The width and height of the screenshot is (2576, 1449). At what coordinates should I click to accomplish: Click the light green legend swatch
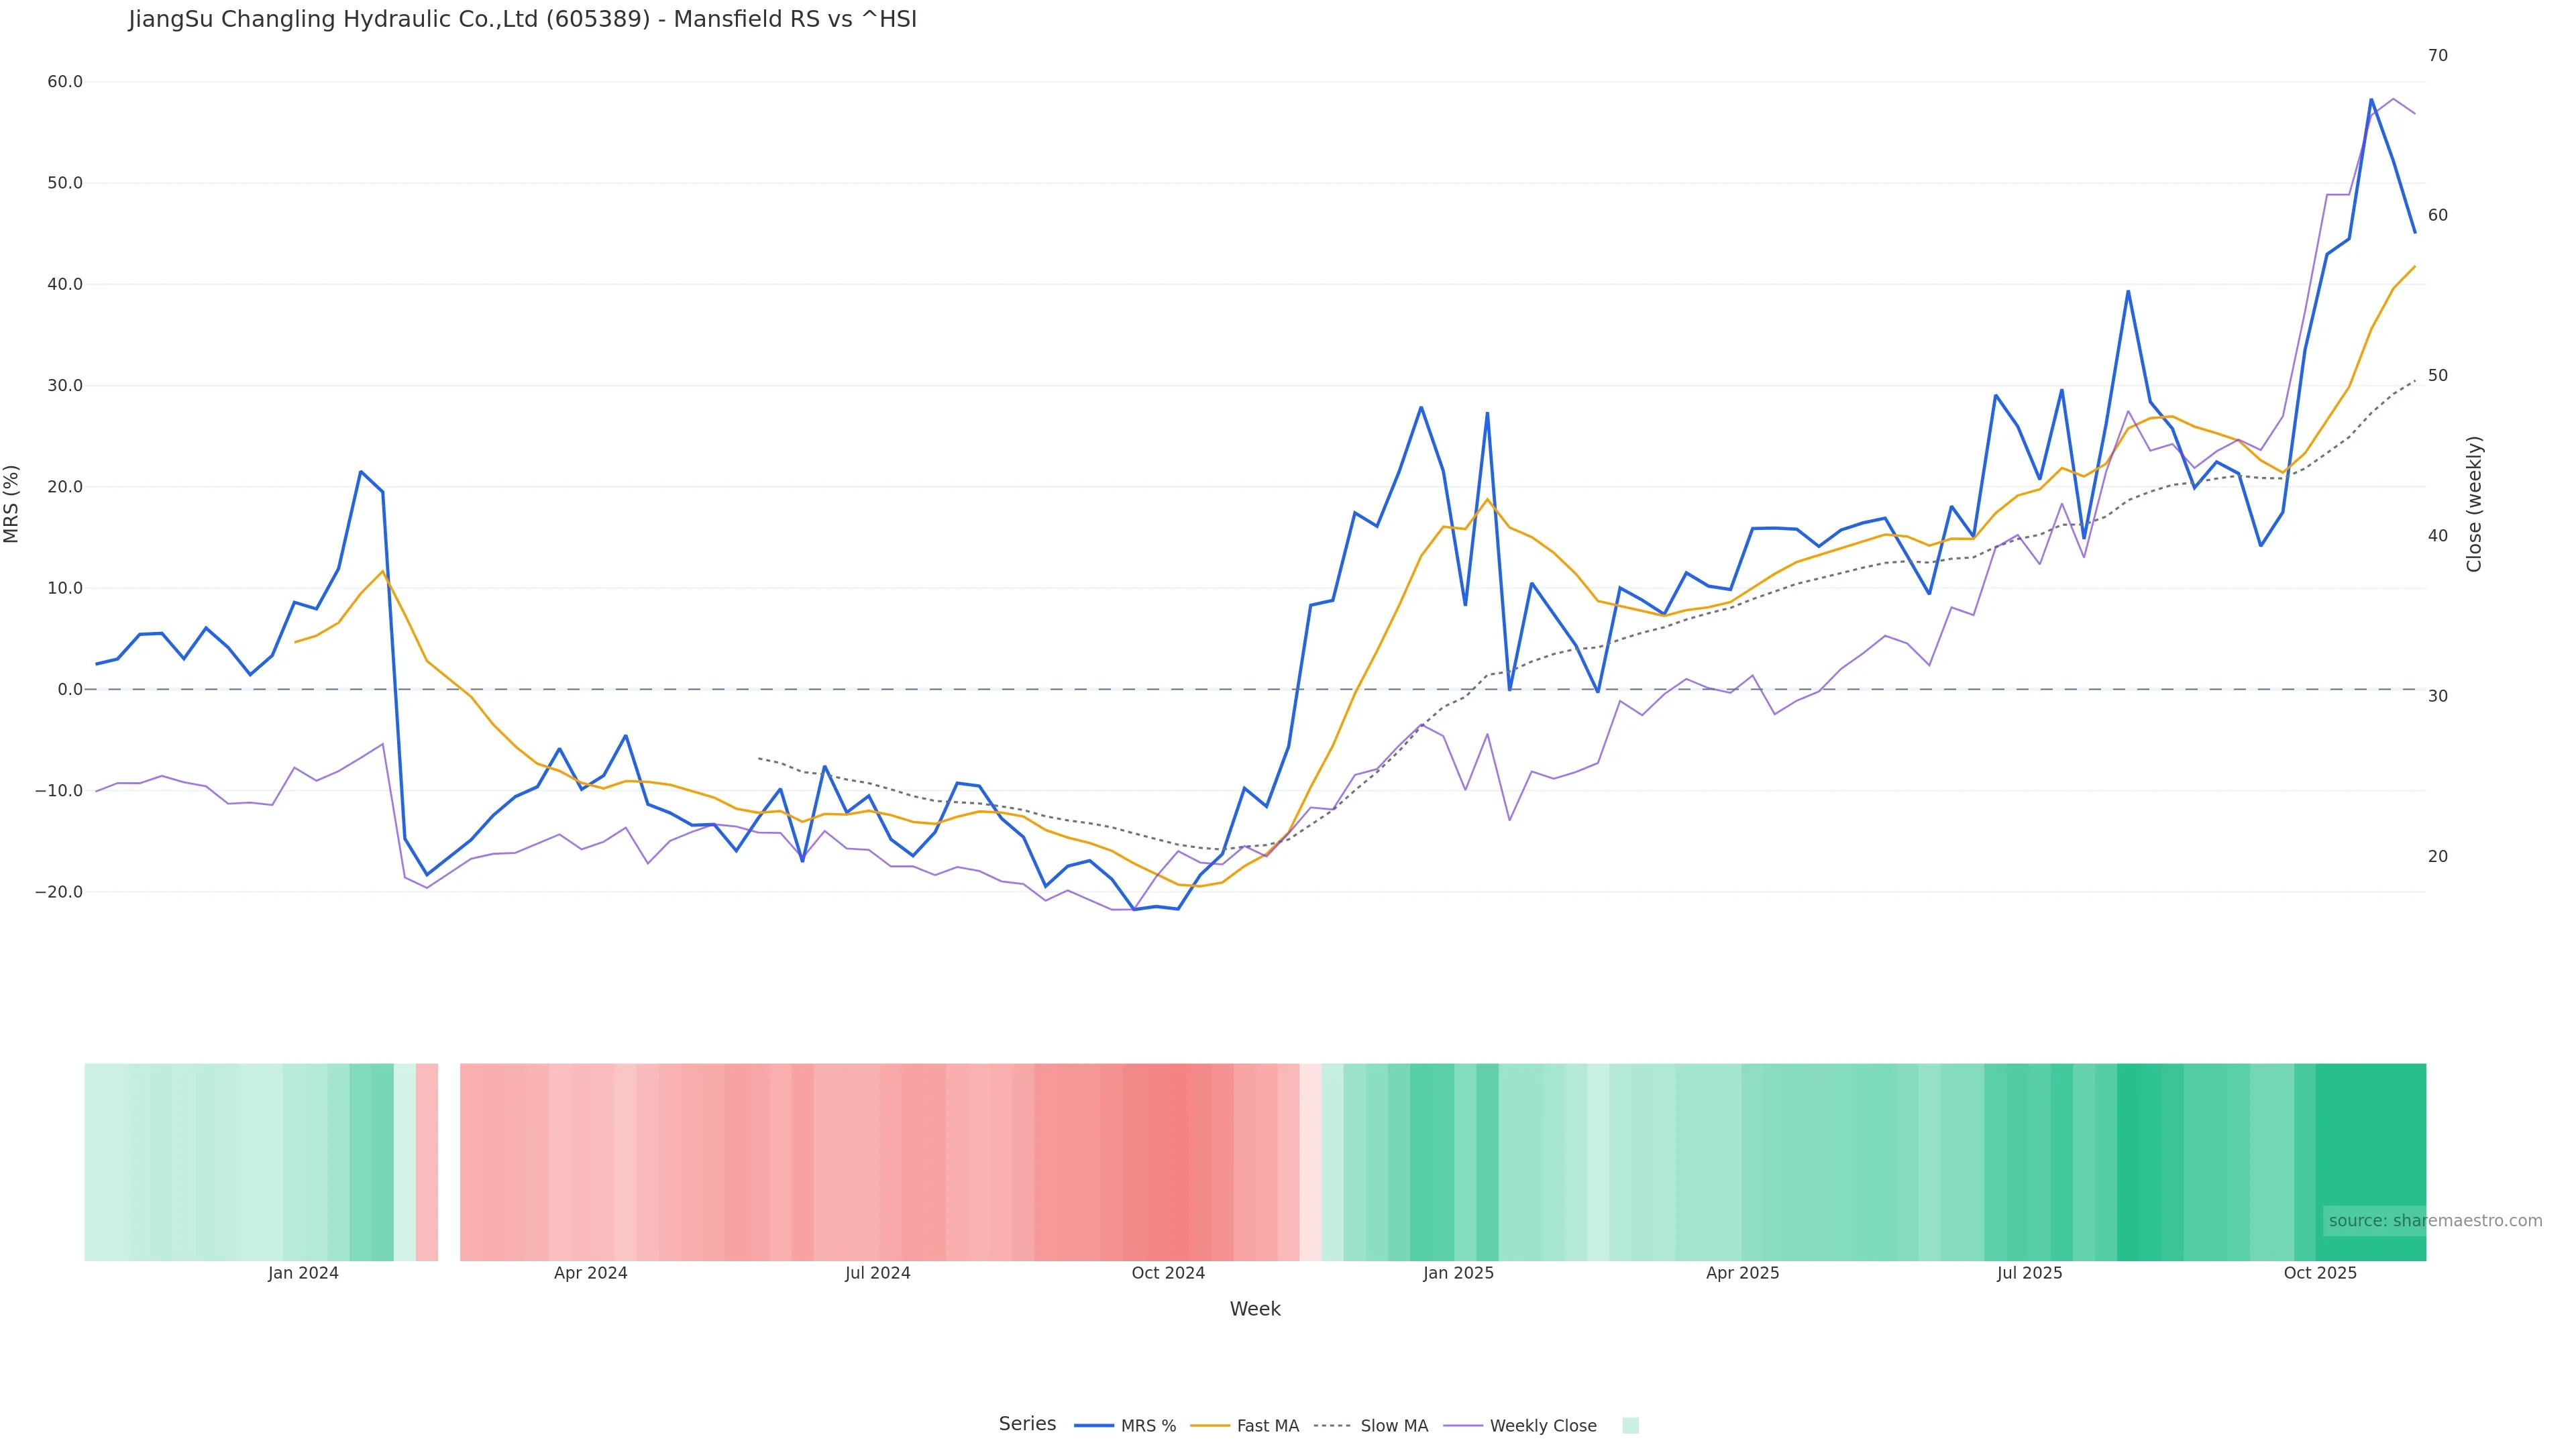[1630, 1426]
